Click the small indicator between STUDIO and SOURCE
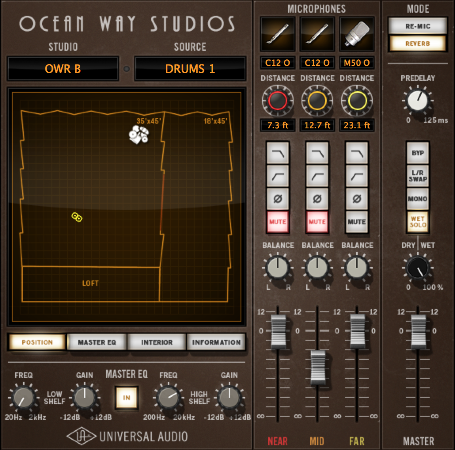Viewport: 455px width, 450px height. click(127, 69)
